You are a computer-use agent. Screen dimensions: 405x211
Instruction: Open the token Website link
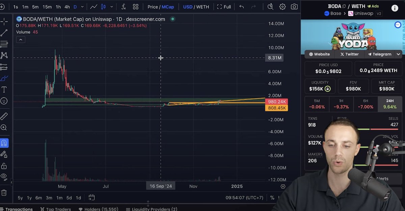[319, 54]
